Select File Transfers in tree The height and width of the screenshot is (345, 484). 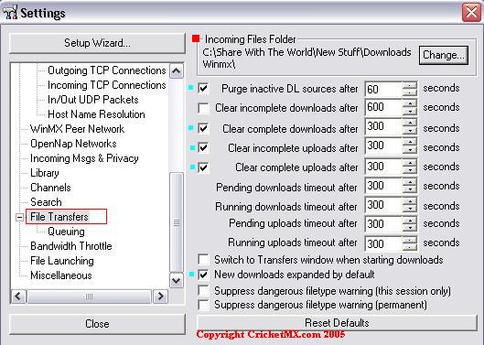coord(59,217)
